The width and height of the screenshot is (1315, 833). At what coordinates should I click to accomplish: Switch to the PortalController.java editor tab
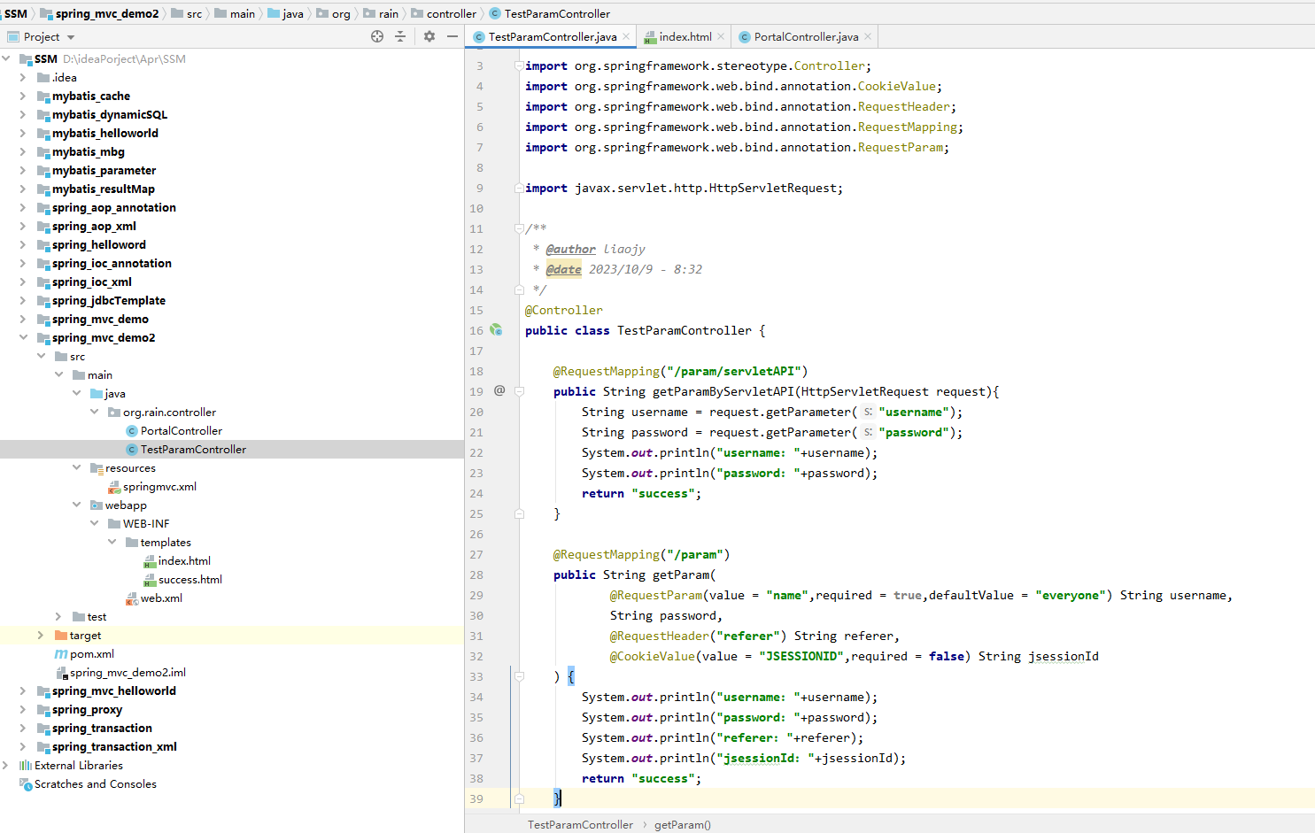pyautogui.click(x=805, y=36)
